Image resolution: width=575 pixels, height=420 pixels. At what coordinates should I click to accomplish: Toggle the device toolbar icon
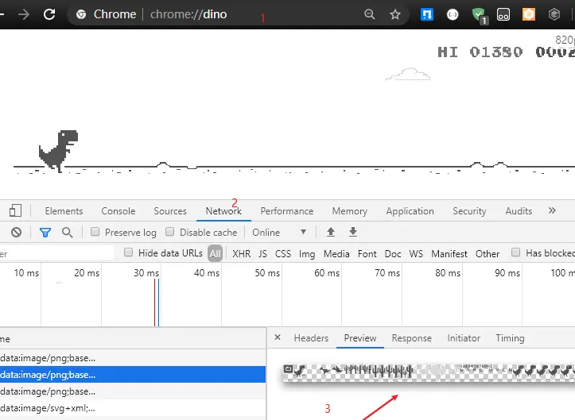15,211
